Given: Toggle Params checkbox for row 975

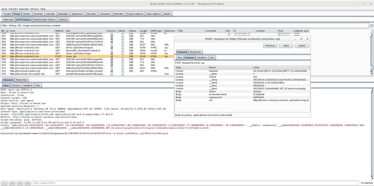Looking at the screenshot, I should click(112, 71).
